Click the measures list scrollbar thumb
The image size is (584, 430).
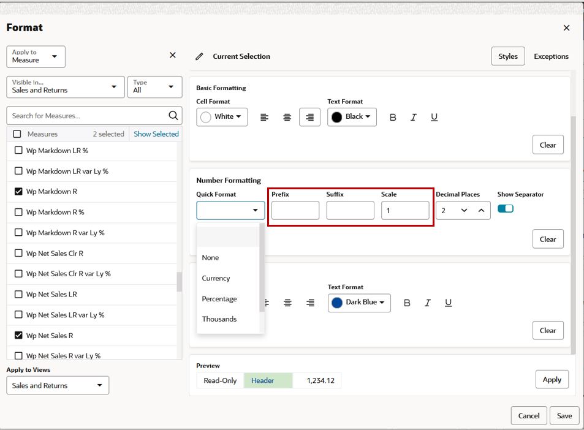(179, 282)
